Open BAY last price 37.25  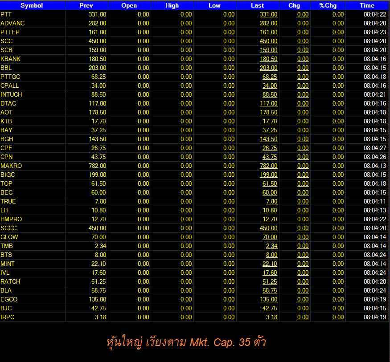pyautogui.click(x=270, y=130)
